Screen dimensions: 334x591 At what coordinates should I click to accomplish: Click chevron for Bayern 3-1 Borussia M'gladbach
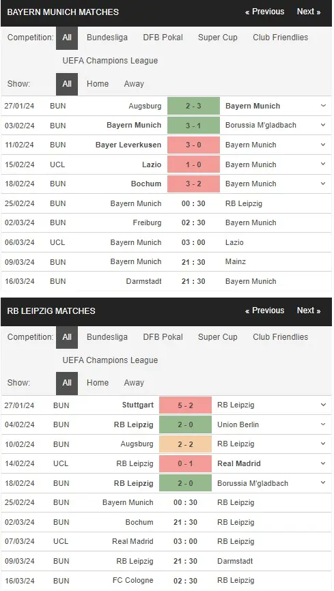323,125
